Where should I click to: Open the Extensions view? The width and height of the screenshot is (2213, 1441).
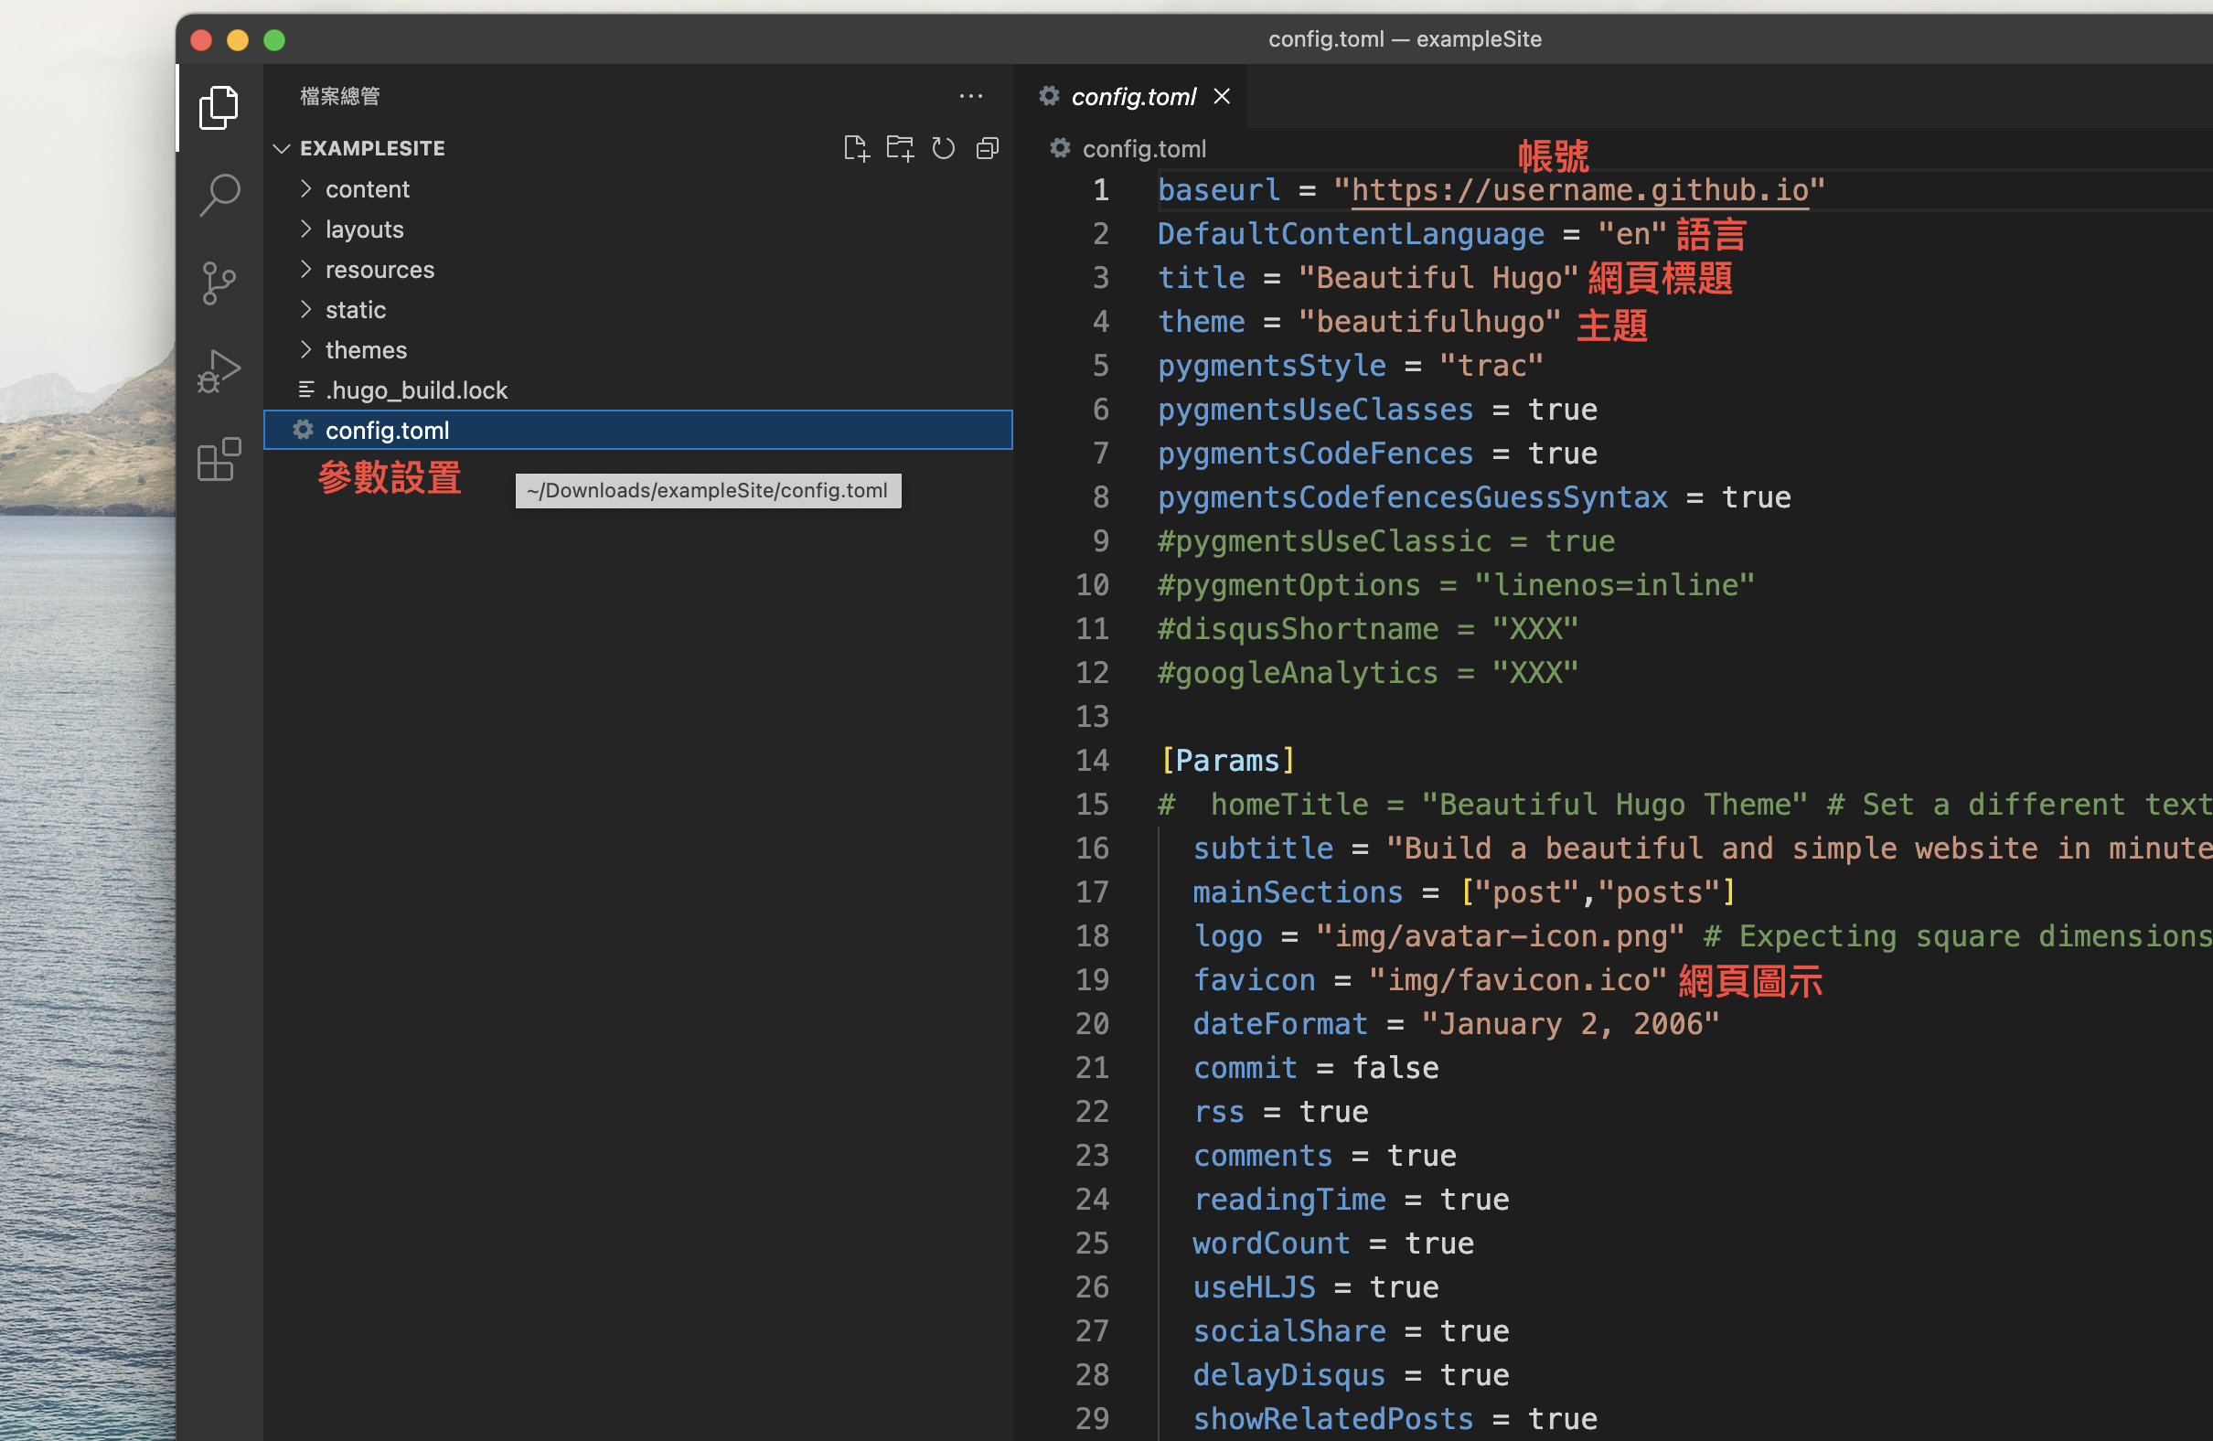(219, 459)
